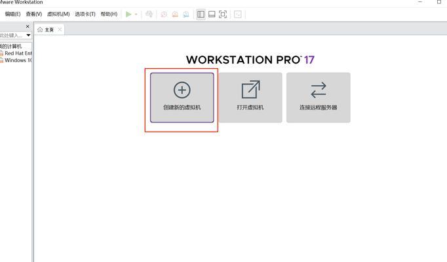Click 创建新的虚拟机 button
The image size is (447, 262).
[182, 98]
